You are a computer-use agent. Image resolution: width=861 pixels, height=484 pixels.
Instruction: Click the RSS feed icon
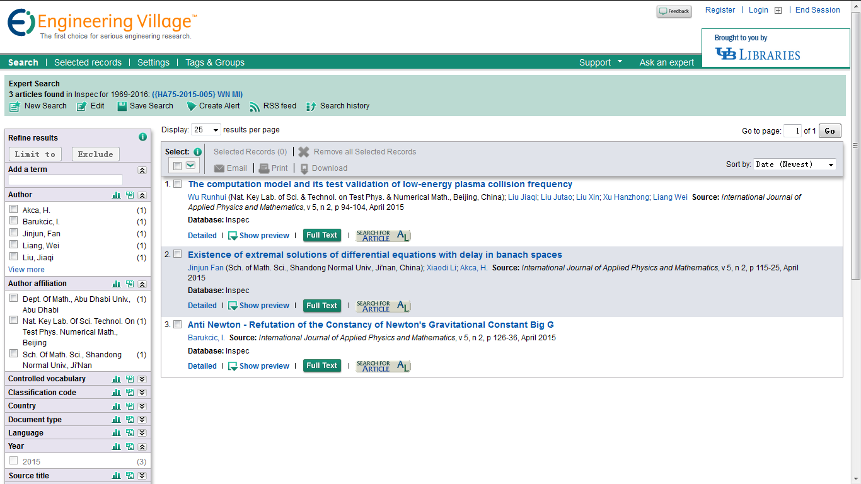[x=255, y=107]
